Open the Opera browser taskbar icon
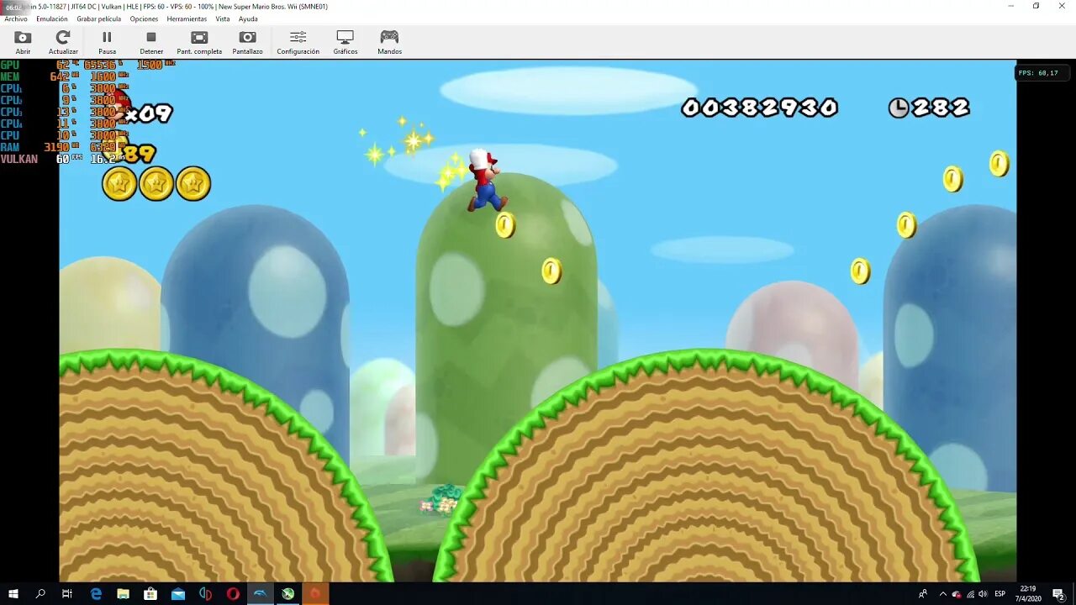Screen dimensions: 1076x605 [x=233, y=594]
